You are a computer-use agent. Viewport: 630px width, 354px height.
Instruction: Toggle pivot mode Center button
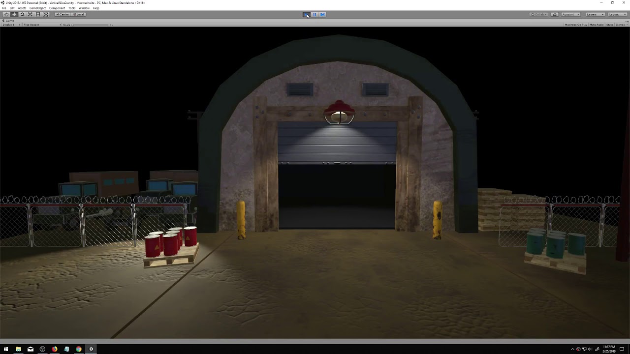(x=63, y=14)
